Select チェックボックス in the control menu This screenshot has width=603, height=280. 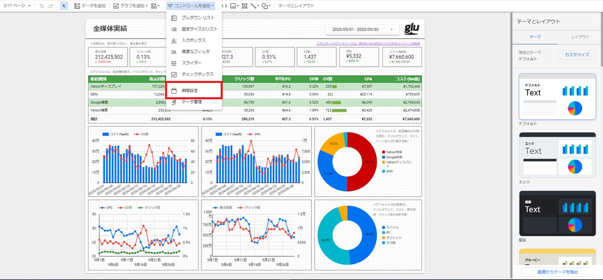[194, 74]
